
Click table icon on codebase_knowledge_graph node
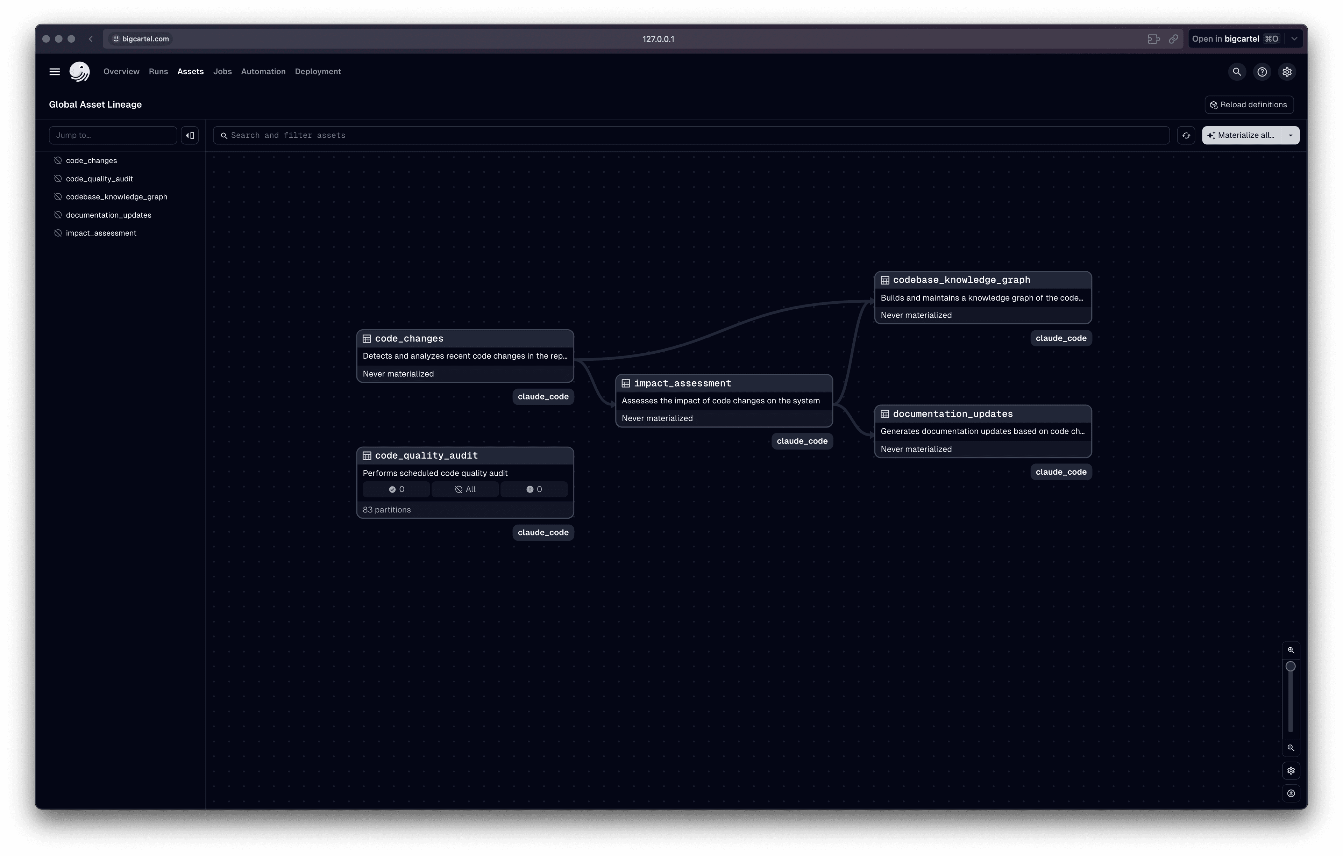[x=884, y=280]
